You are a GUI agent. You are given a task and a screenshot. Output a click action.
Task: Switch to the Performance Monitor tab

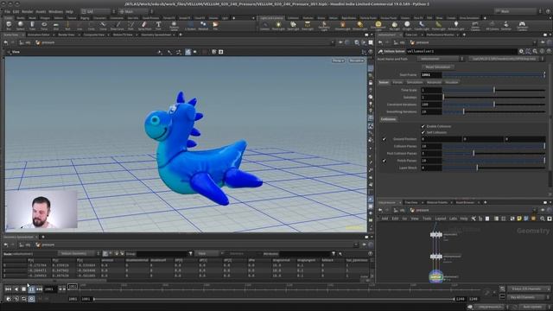pyautogui.click(x=440, y=35)
